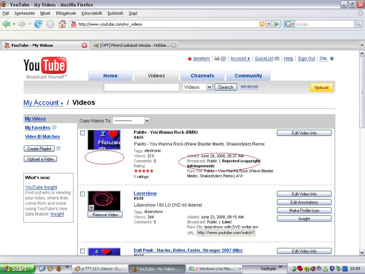This screenshot has width=365, height=274.
Task: Close the YouTube - My Videos tab
Action: [x=84, y=45]
